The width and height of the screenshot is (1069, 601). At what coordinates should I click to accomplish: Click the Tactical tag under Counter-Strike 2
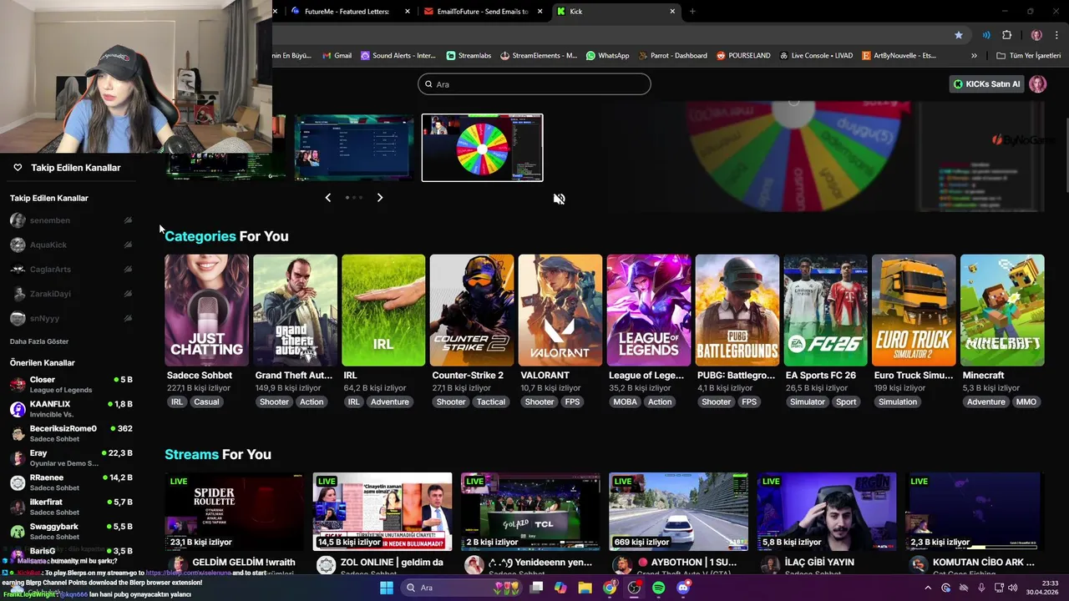pos(491,402)
